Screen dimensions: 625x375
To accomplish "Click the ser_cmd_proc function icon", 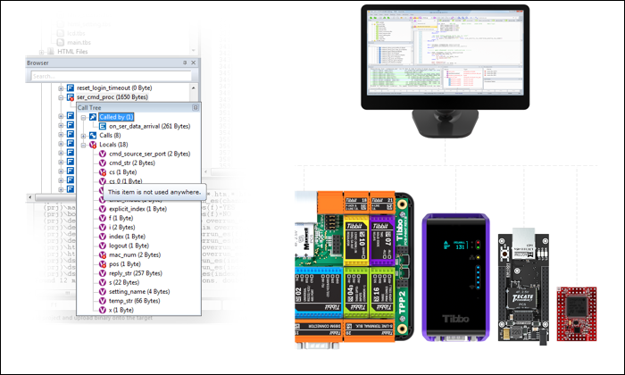I will pos(70,97).
